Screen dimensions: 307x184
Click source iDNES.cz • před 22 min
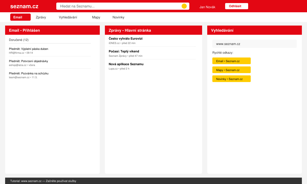click(122, 43)
